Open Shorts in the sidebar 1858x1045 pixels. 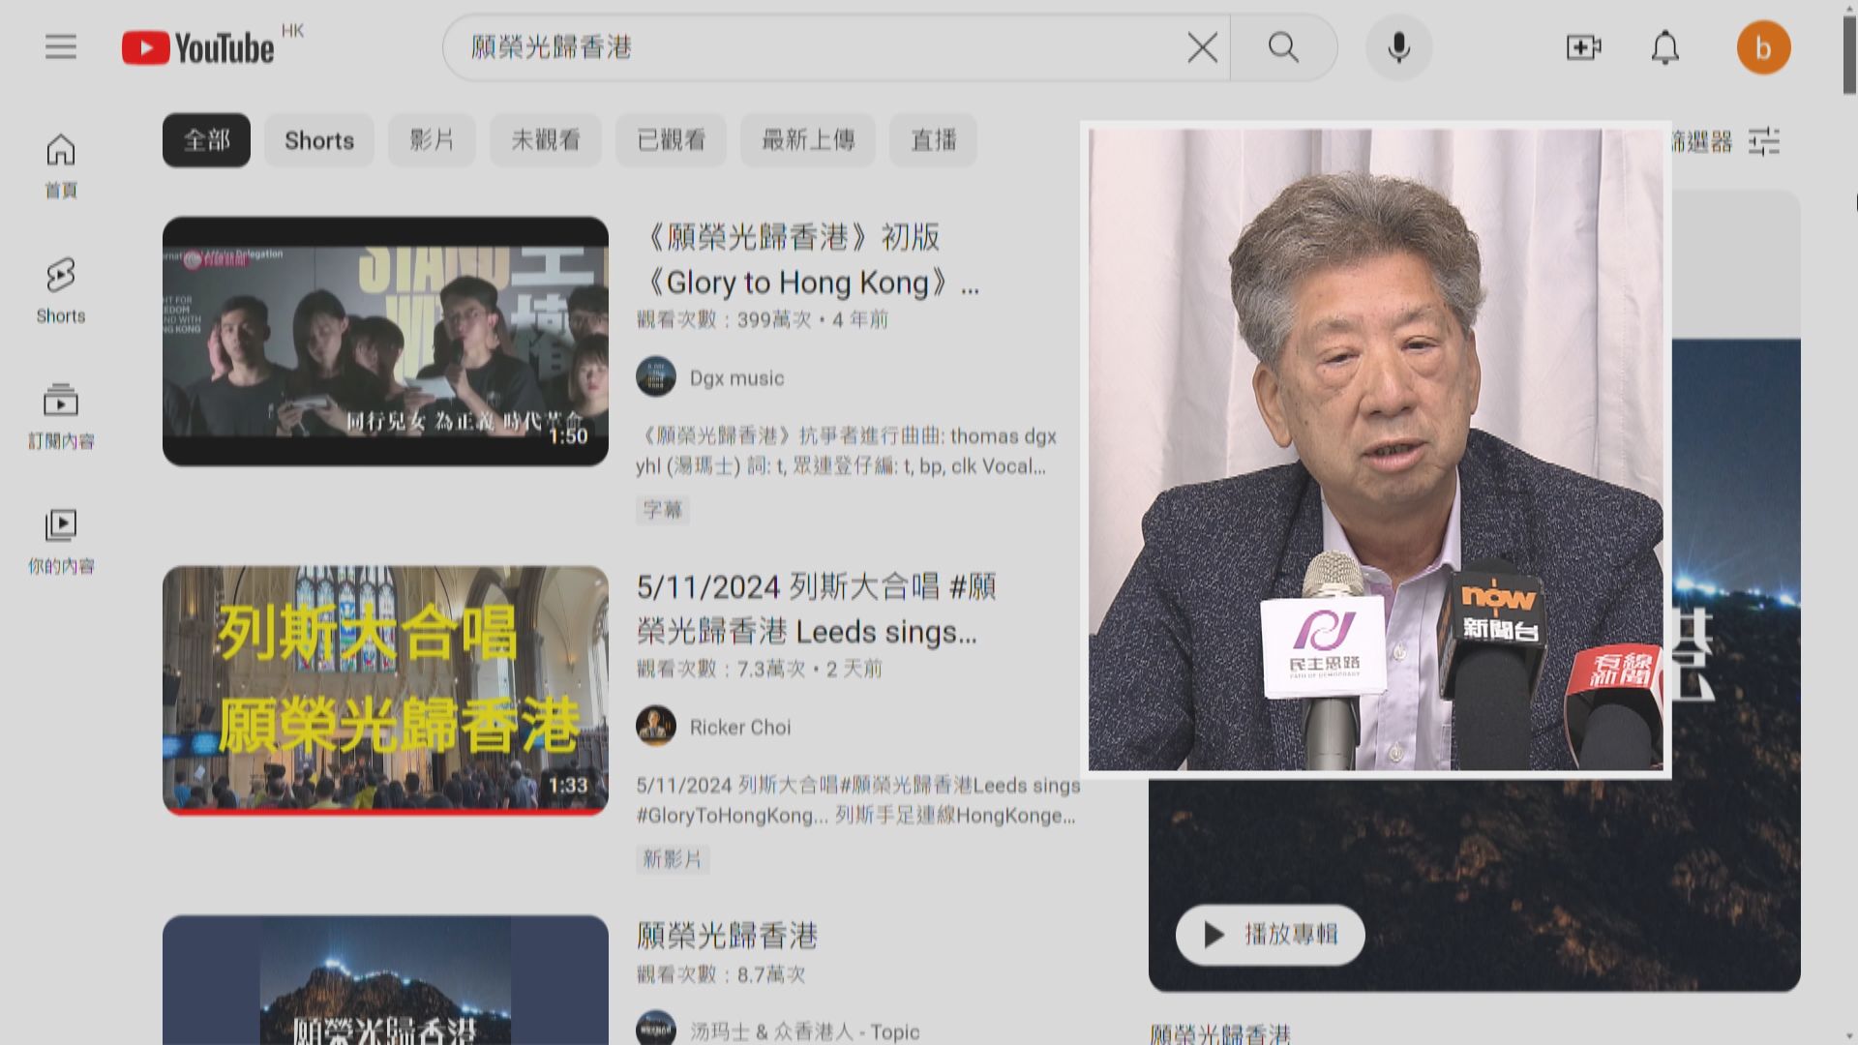(61, 290)
